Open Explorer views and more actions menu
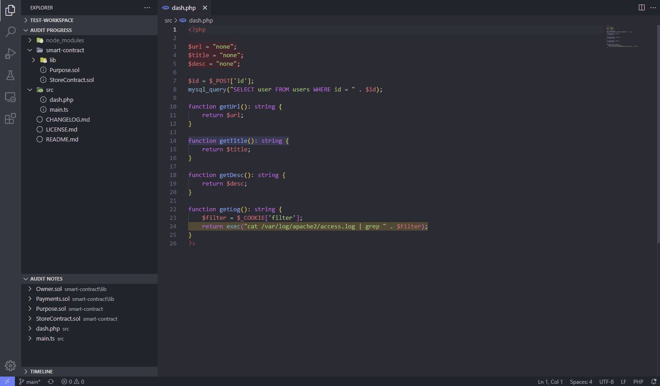This screenshot has height=386, width=660. (x=147, y=8)
